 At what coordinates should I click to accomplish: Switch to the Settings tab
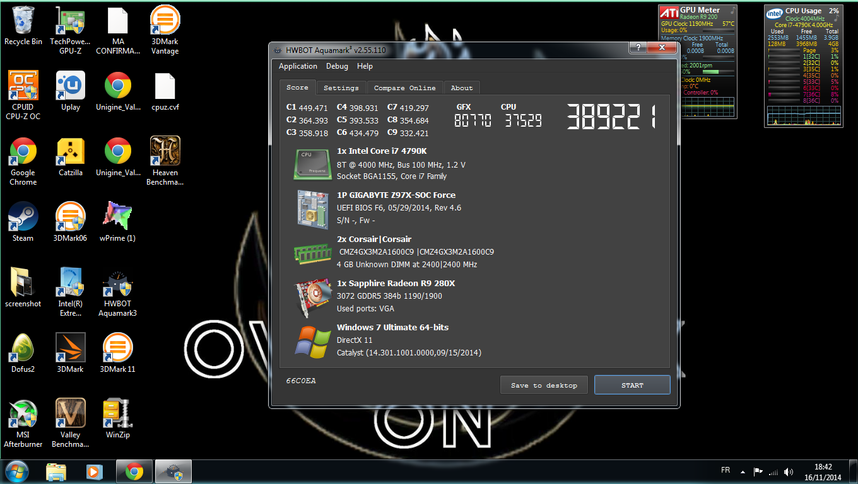(x=341, y=88)
